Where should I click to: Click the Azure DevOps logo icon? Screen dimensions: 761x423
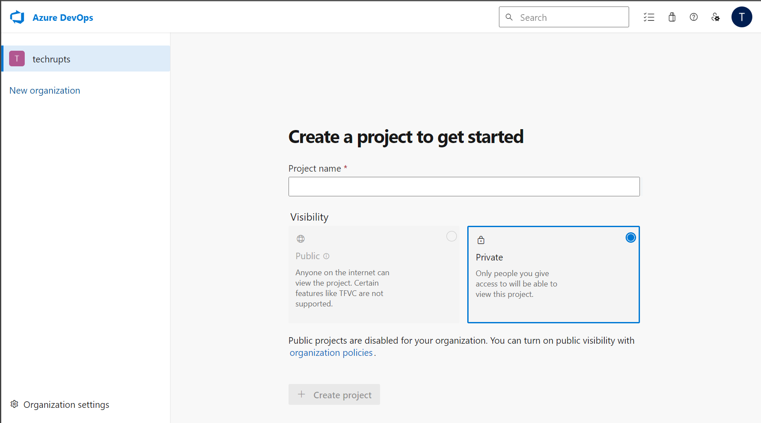pyautogui.click(x=17, y=17)
